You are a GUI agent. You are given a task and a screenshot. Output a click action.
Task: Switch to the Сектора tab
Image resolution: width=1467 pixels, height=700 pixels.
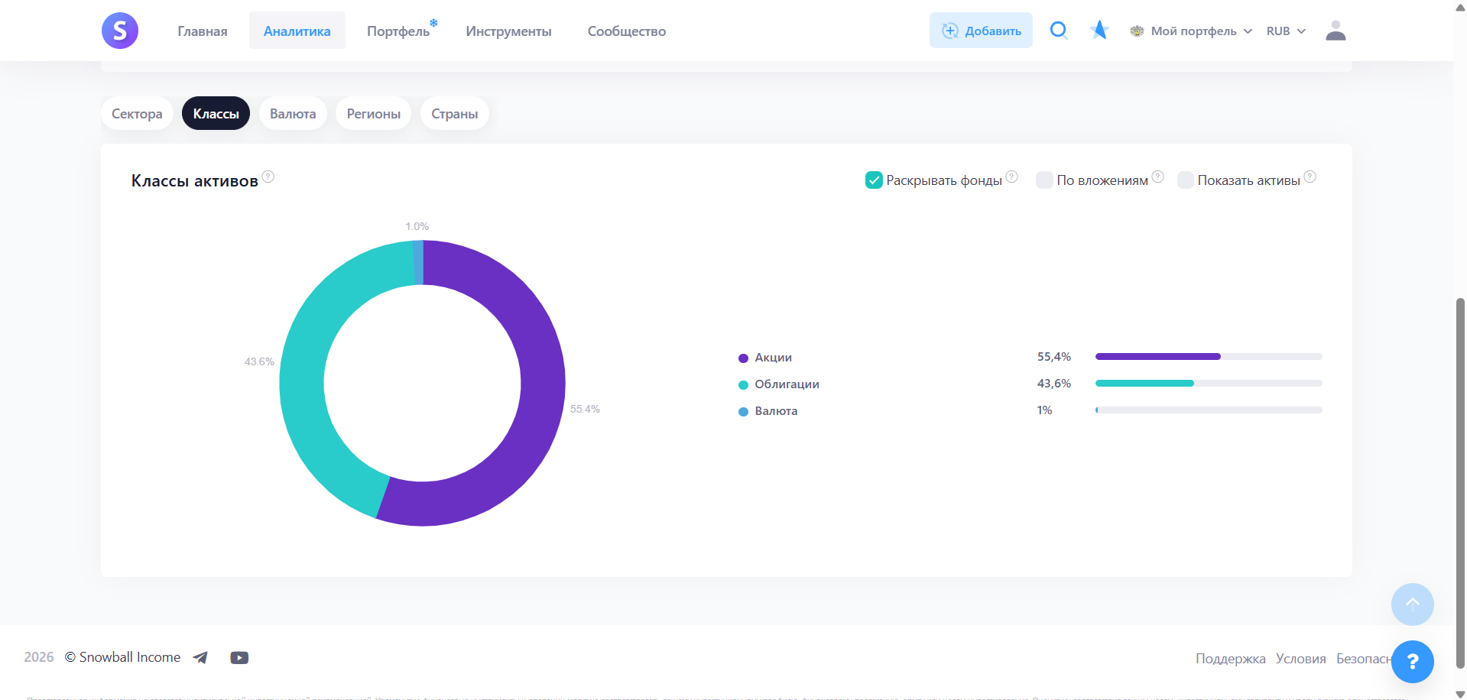(137, 114)
